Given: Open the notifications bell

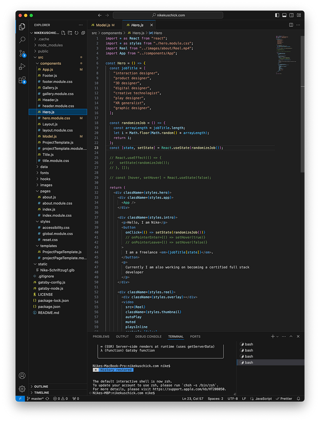Looking at the screenshot, I should point(299,399).
